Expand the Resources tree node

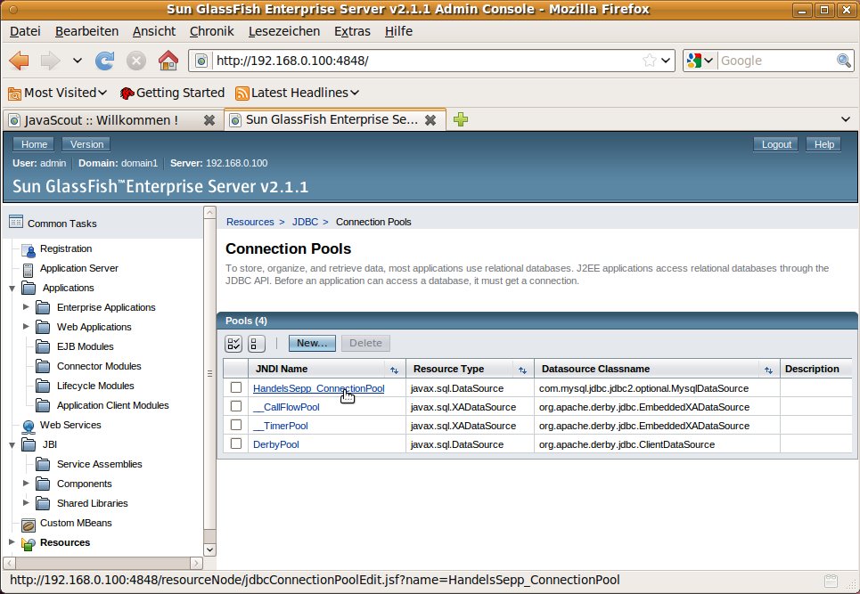pos(12,542)
